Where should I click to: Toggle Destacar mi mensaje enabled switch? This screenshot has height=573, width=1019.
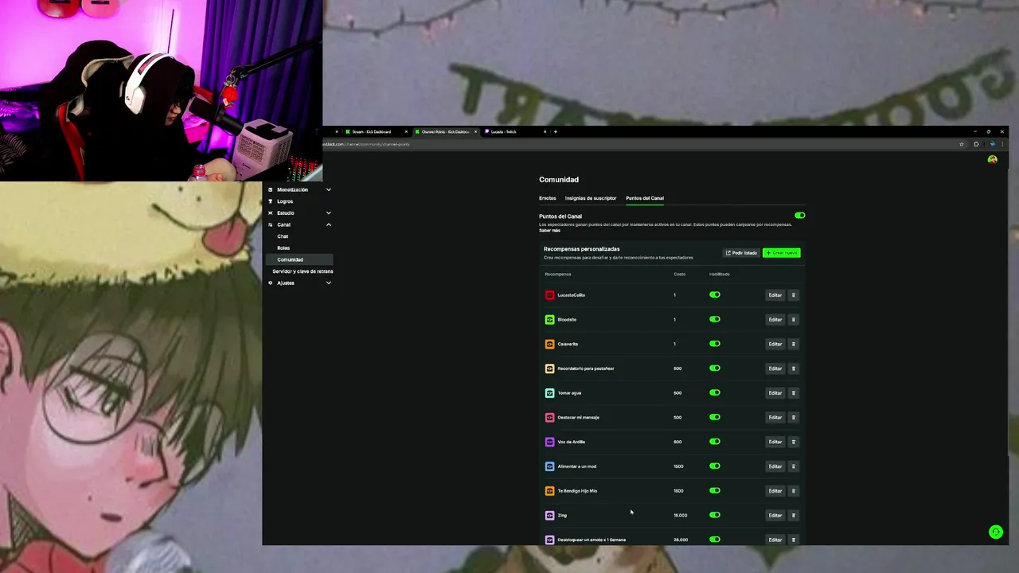click(x=715, y=418)
